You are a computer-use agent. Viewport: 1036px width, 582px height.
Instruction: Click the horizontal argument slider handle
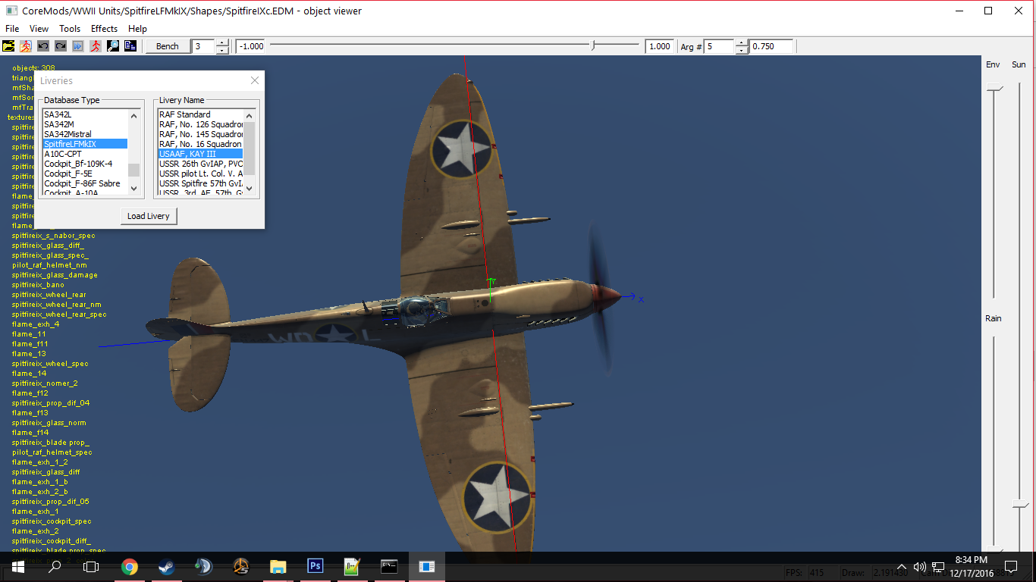click(593, 46)
